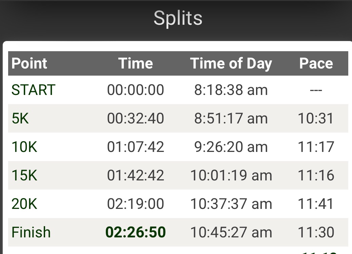
Task: Tap the 5K split time 00:32:40
Action: [x=135, y=118]
